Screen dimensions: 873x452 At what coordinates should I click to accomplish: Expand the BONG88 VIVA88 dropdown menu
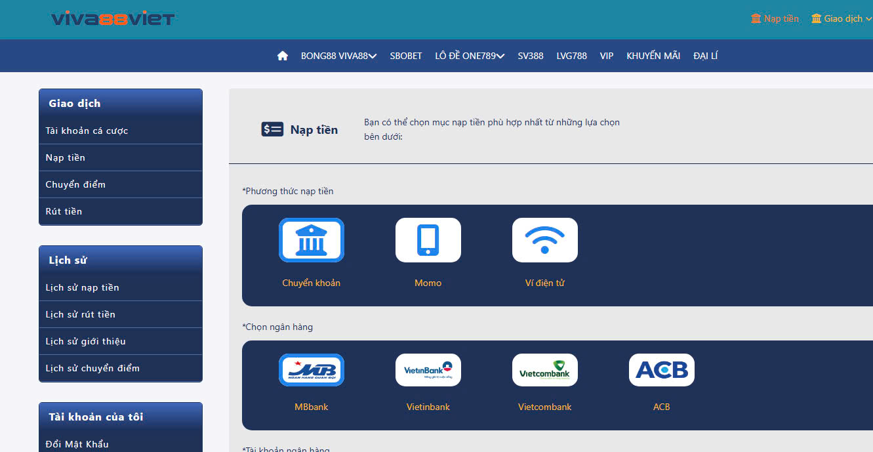click(x=338, y=56)
